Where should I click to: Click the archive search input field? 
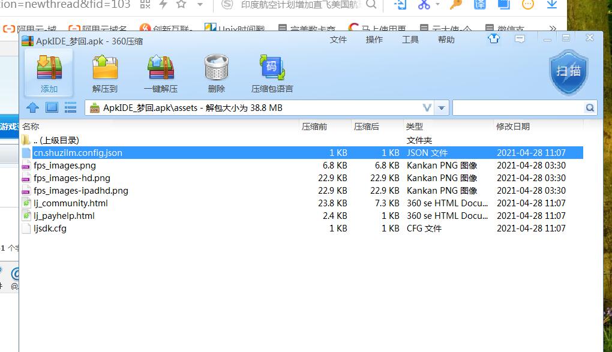(x=518, y=108)
